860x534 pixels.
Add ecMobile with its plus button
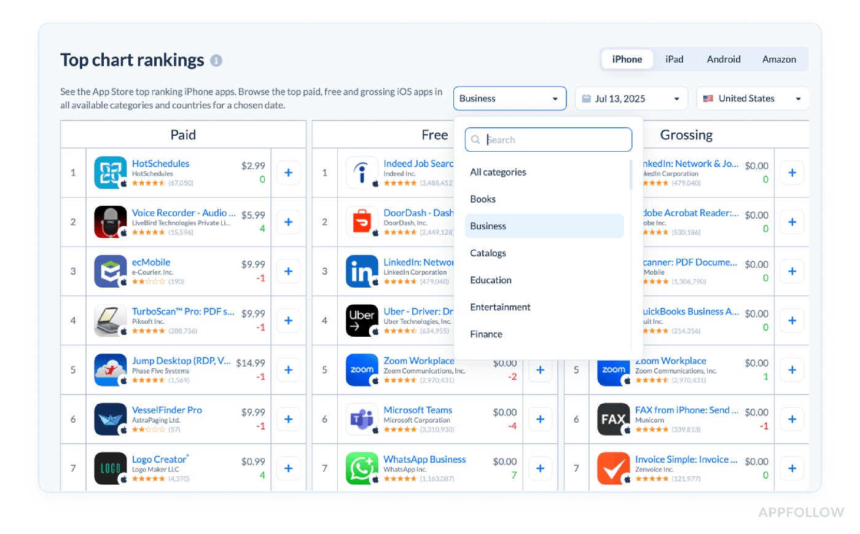pos(289,271)
